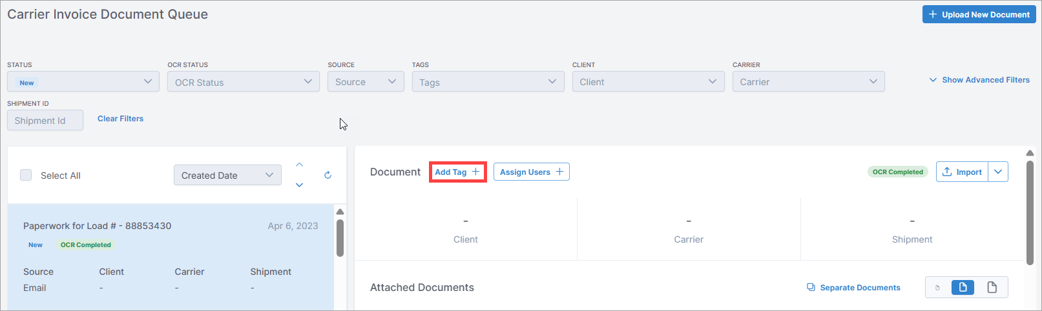Click the New tag on Paperwork list item
The image size is (1042, 311).
36,245
